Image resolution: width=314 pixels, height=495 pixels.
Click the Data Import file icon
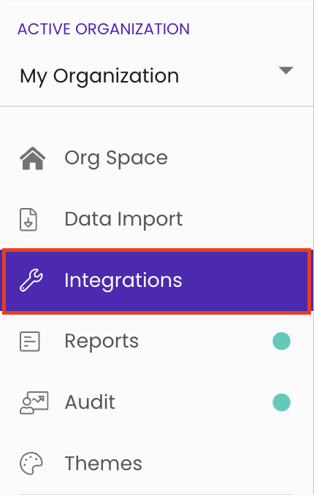28,220
